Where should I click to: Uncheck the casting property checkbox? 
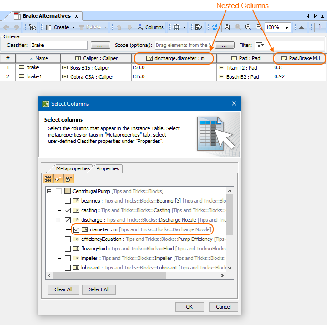[x=67, y=210]
